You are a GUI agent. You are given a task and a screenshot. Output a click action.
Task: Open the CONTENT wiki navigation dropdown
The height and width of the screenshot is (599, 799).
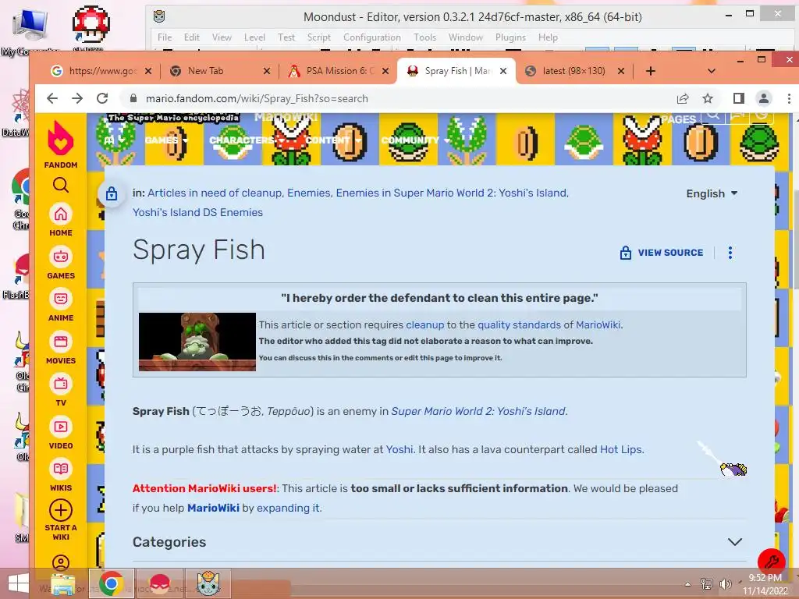[x=333, y=140]
